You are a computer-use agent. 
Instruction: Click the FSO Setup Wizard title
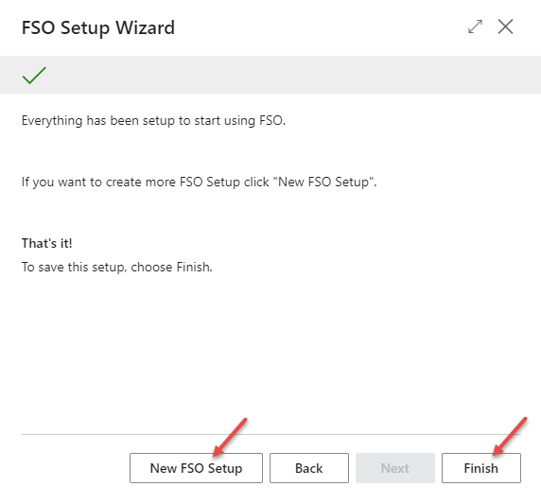coord(98,27)
